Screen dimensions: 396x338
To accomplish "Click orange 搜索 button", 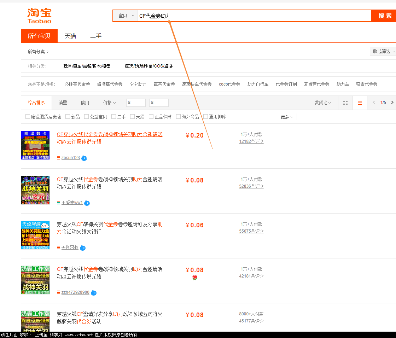I will point(384,16).
